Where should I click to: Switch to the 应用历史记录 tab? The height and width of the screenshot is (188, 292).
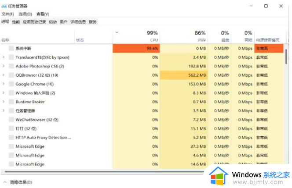pos(34,22)
